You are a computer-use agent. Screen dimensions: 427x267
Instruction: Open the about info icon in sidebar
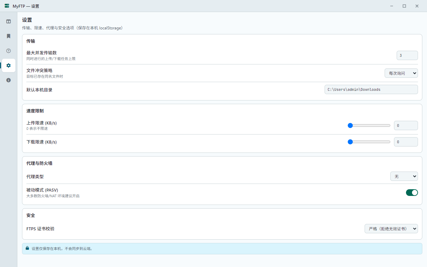pyautogui.click(x=9, y=80)
